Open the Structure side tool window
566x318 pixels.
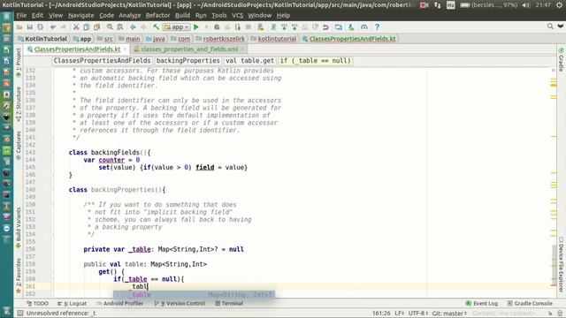click(19, 104)
